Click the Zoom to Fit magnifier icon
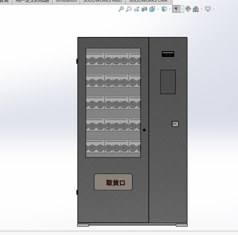Screen dimensions: 238x235 tap(121, 9)
